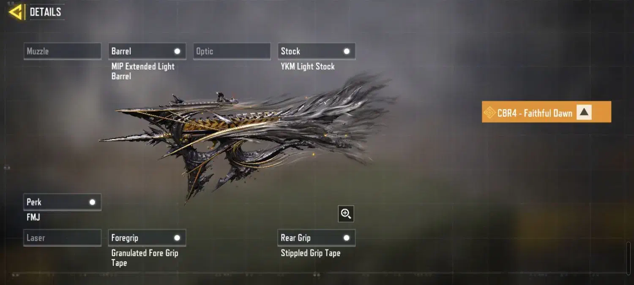
Task: Expand the CBR4 - Faithful Dawn triangle arrow
Action: (x=584, y=112)
